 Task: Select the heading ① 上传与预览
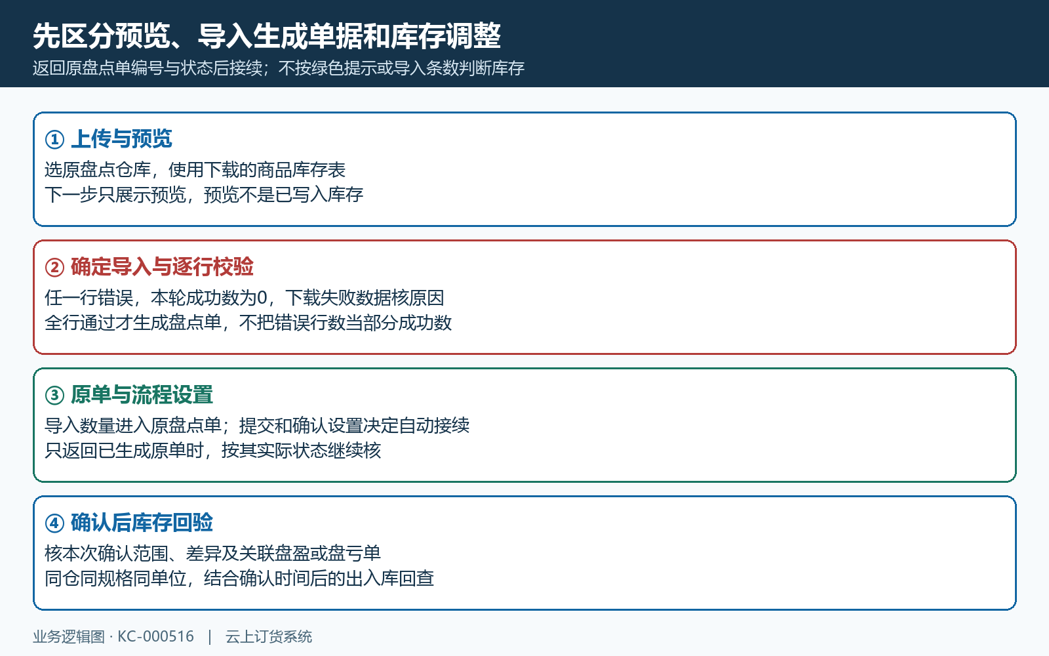(108, 139)
